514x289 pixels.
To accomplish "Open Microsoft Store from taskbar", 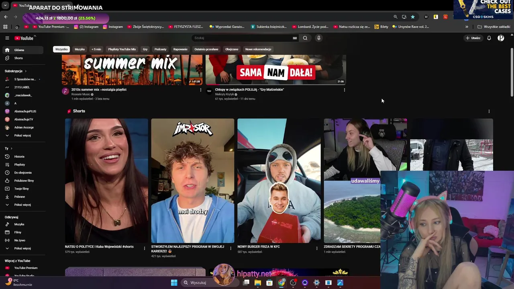I will point(269,283).
